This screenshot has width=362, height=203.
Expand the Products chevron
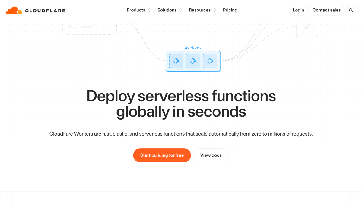(x=149, y=10)
